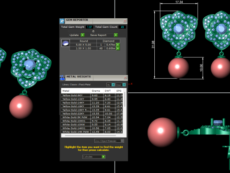This screenshot has height=173, width=230.
Task: Click the metal list horizontal scrollbar
Action: tap(91, 136)
